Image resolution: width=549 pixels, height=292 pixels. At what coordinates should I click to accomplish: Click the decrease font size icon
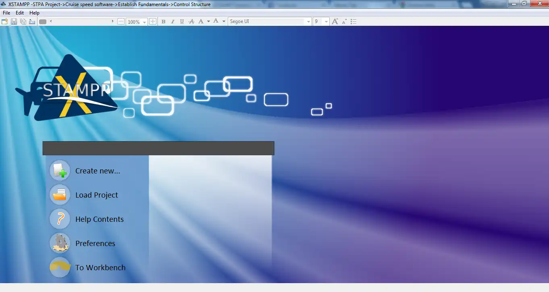coord(344,22)
